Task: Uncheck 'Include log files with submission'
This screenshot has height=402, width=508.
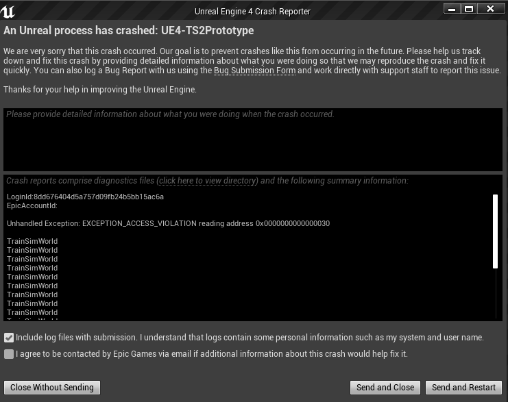Action: click(x=9, y=338)
